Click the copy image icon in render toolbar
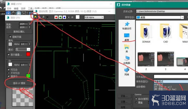The width and height of the screenshot is (188, 109). point(39,17)
